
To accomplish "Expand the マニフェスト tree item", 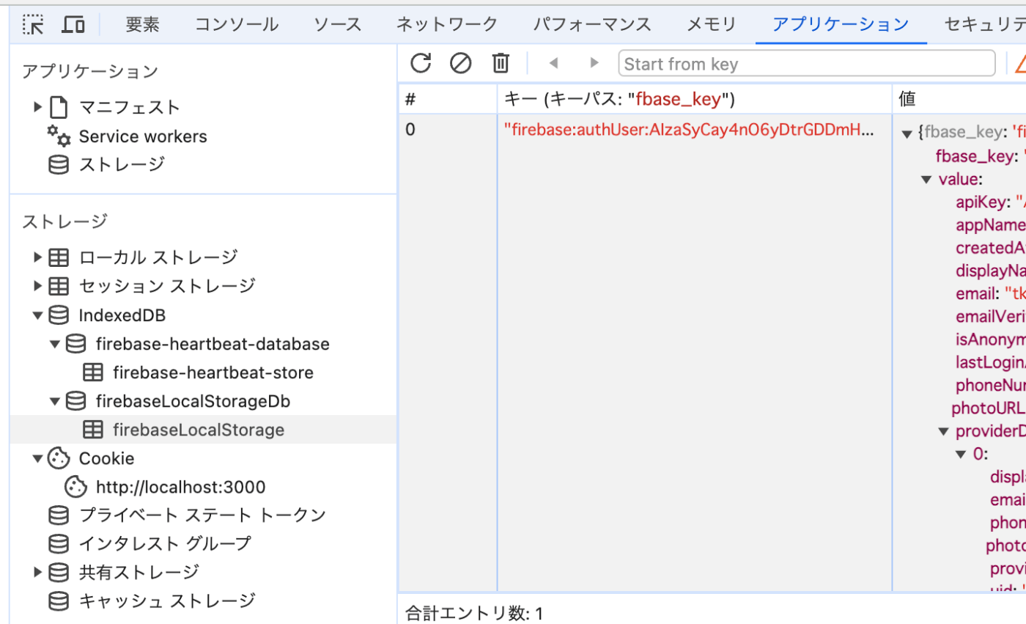I will (x=38, y=107).
